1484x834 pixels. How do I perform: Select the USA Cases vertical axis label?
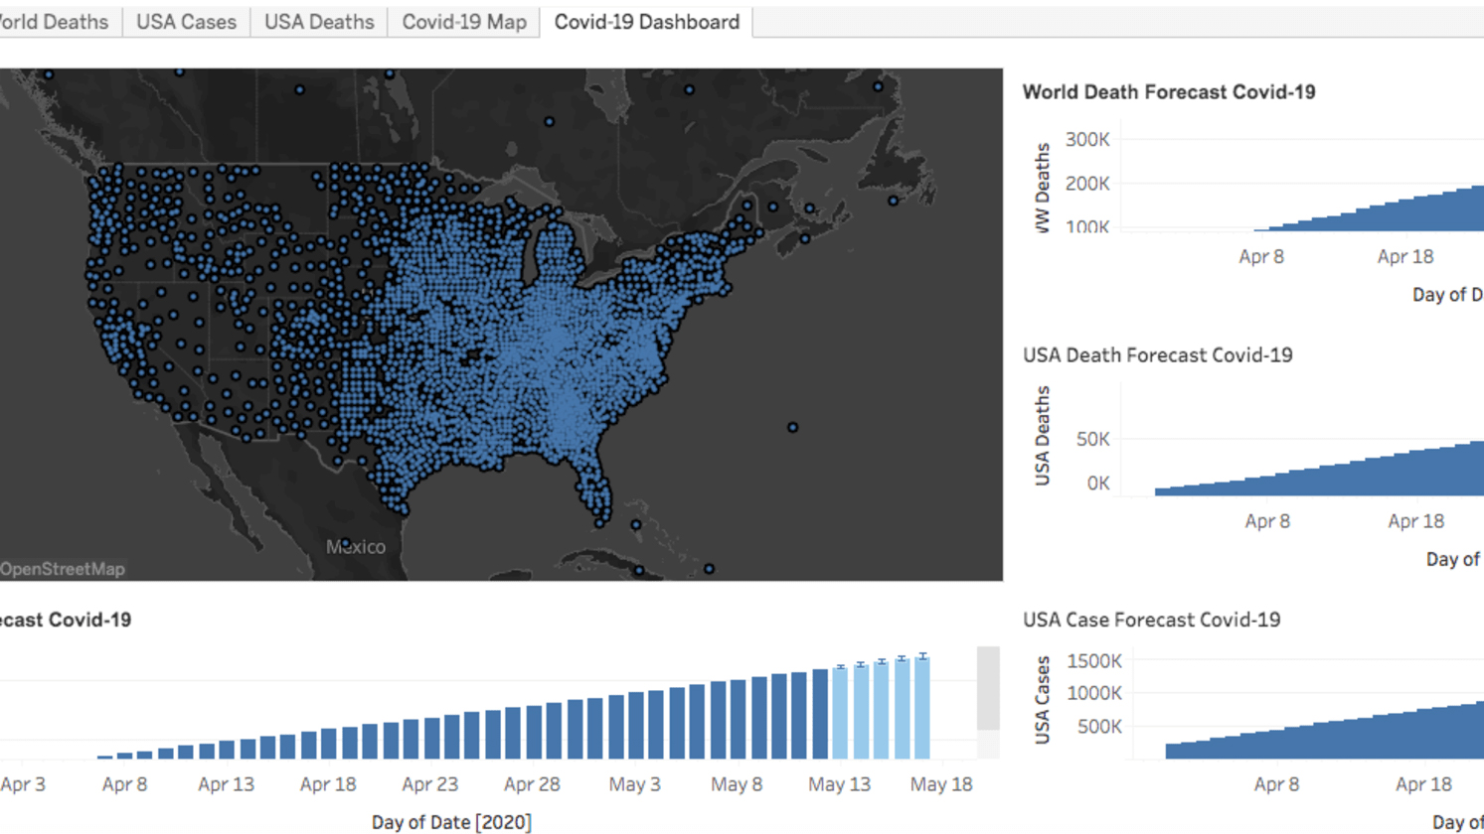(x=1043, y=700)
